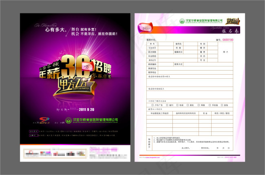
Task: Click the 本人签字 signature label
Action: point(186,148)
